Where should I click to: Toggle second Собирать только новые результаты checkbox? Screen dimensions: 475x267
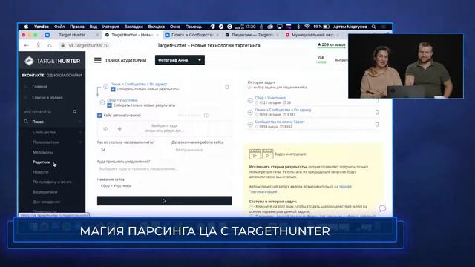coord(109,105)
